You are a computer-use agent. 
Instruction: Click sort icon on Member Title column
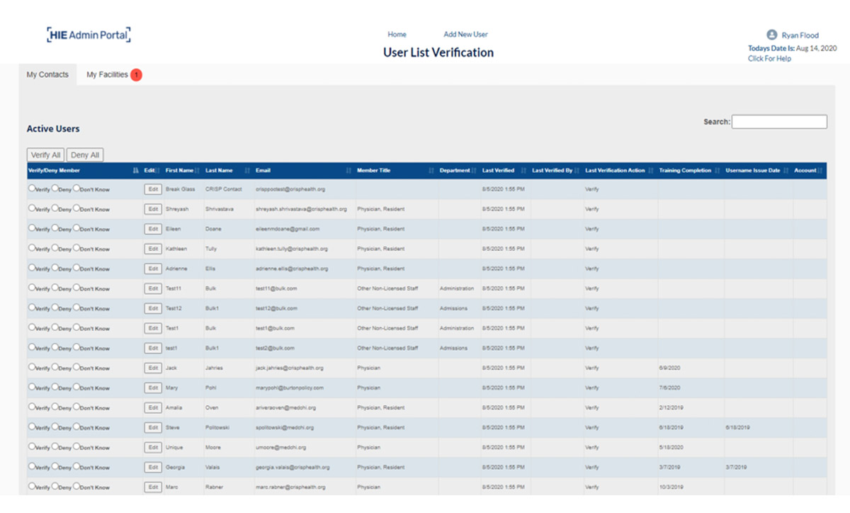pos(431,171)
